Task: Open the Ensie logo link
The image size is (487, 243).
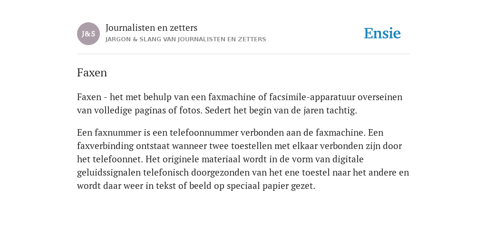Action: pos(382,33)
